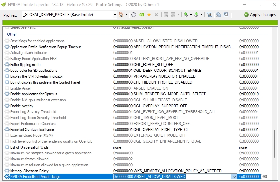Click the export profiles icon (green up arrow)

[186, 15]
